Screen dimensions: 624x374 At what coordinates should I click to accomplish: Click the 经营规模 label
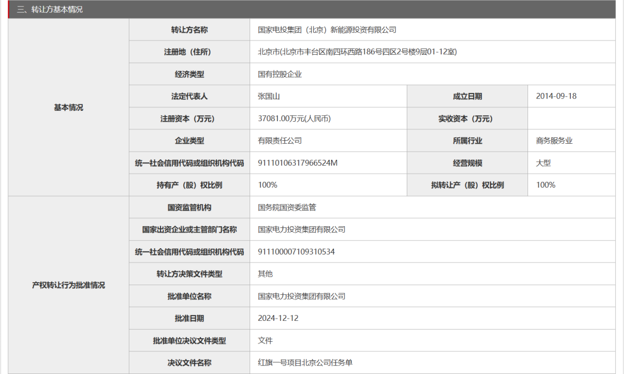[467, 163]
